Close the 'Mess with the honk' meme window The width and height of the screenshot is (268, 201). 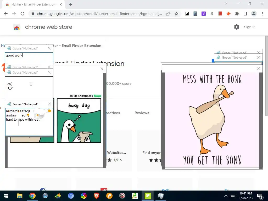259,68
